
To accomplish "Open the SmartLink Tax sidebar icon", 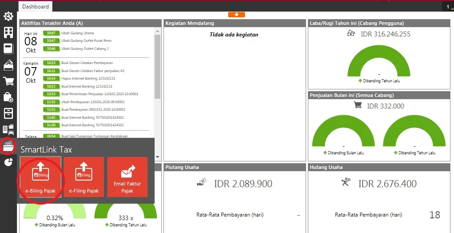I will (8, 146).
